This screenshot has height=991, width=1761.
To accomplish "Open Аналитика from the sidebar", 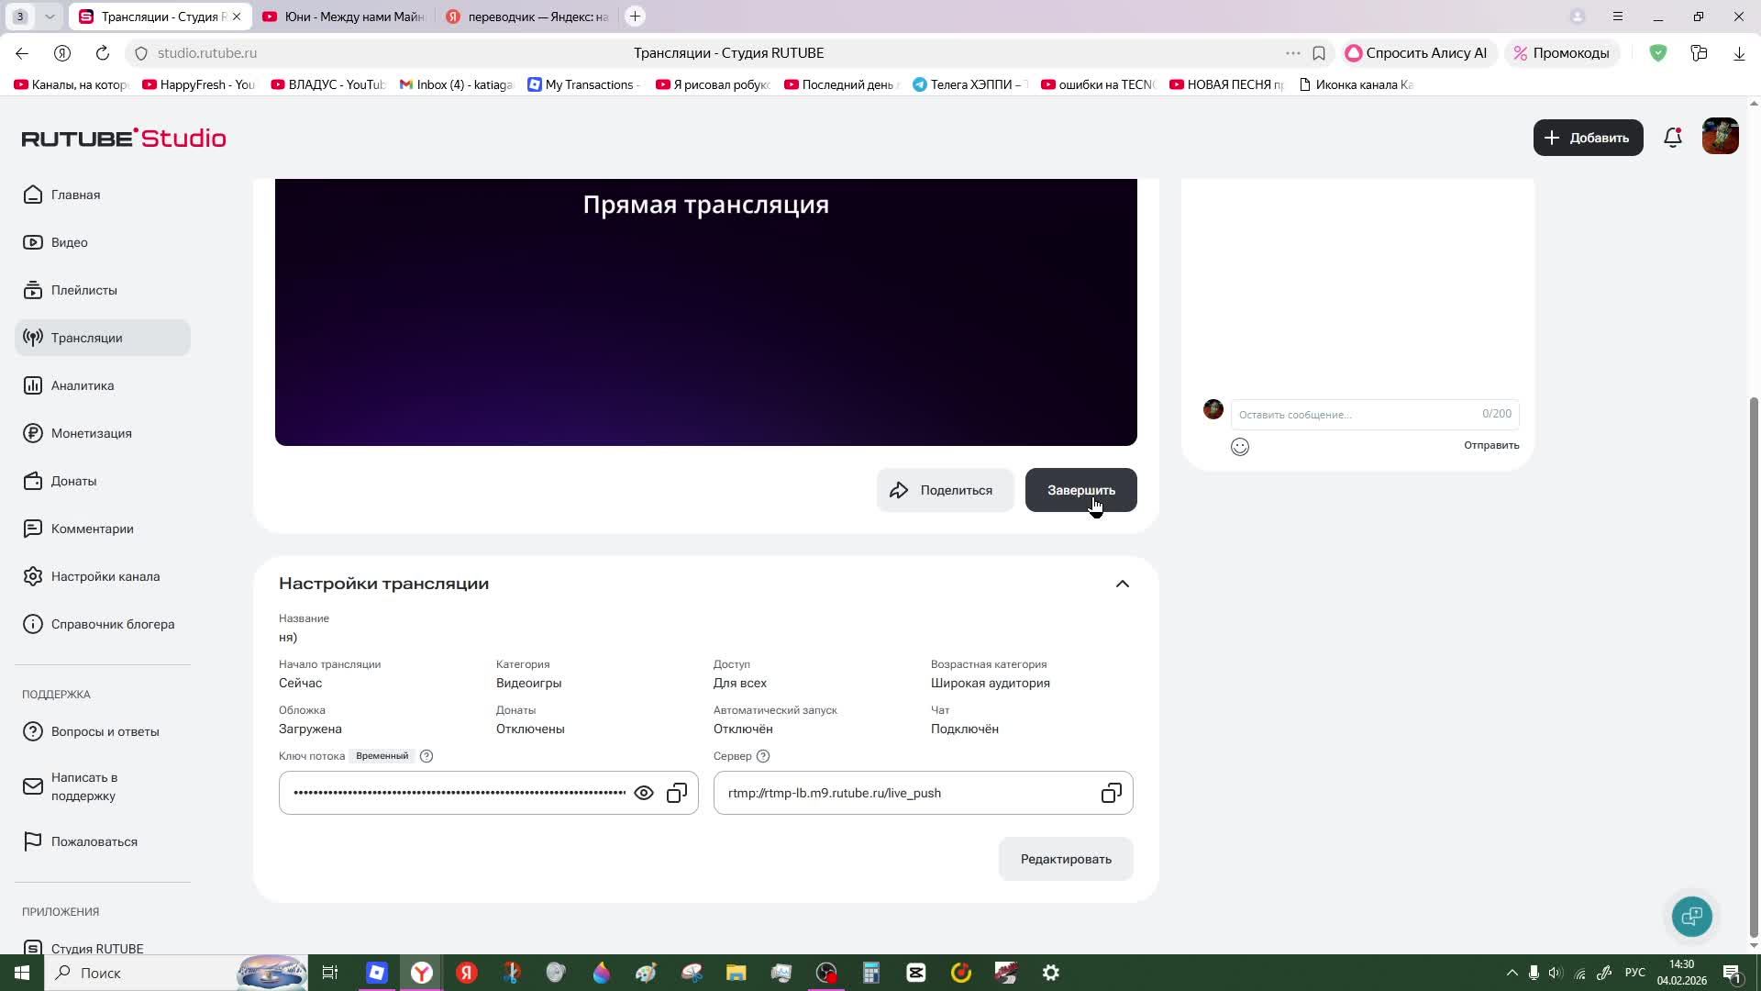I will coord(83,385).
